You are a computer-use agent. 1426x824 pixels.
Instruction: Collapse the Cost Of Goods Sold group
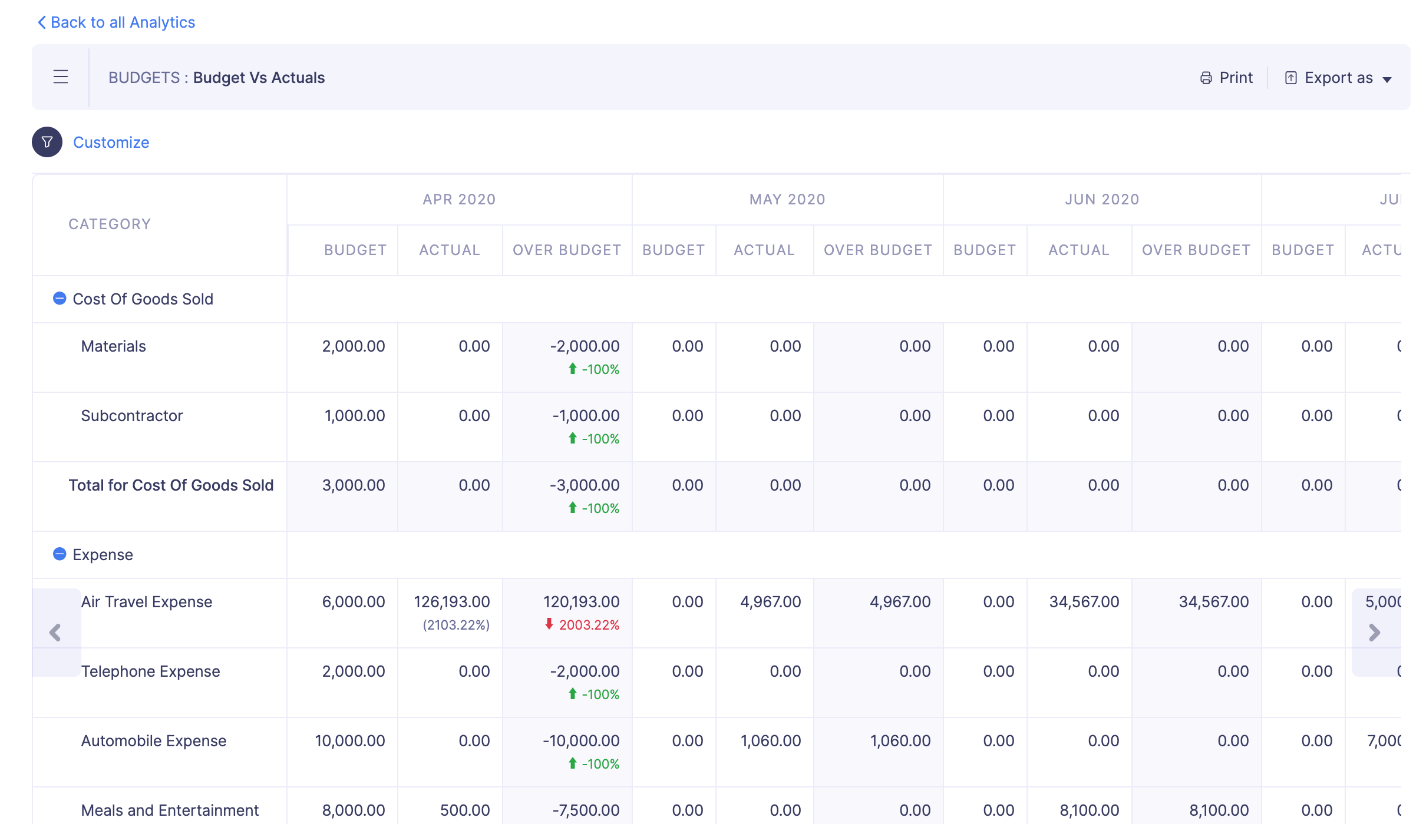(60, 299)
